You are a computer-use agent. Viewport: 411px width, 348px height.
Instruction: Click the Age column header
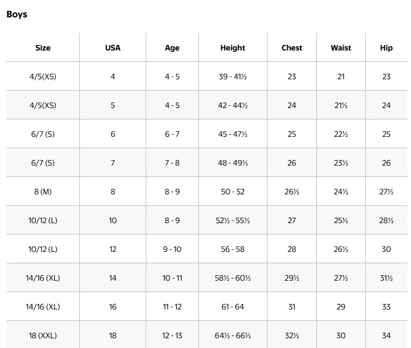172,48
